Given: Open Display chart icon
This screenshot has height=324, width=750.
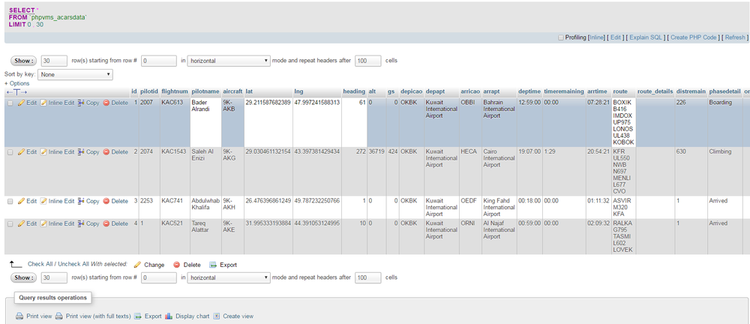Looking at the screenshot, I should pyautogui.click(x=169, y=316).
